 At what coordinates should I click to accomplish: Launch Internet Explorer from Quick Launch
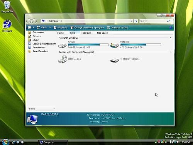(14, 142)
